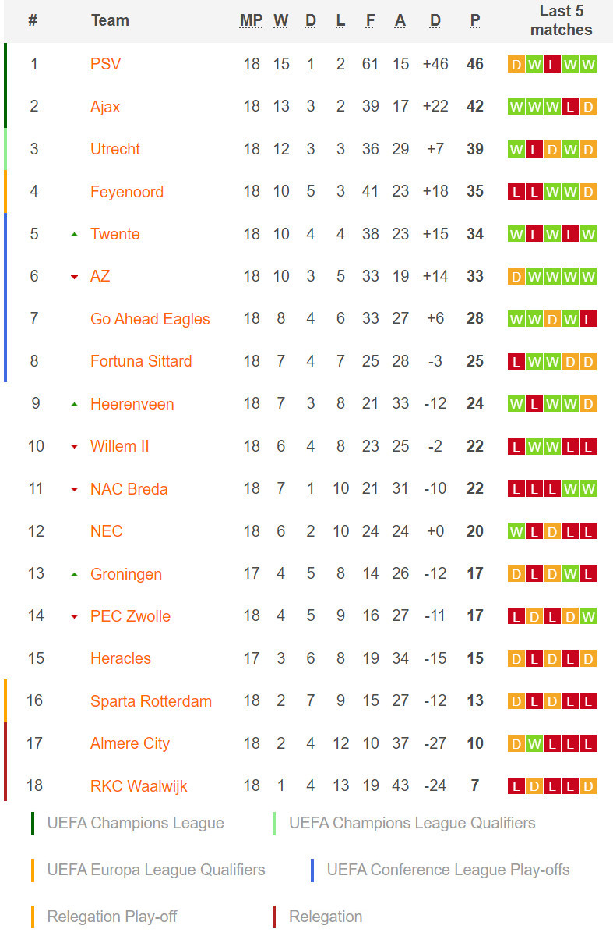This screenshot has width=613, height=936.
Task: Click the W wins column header
Action: pos(281,21)
